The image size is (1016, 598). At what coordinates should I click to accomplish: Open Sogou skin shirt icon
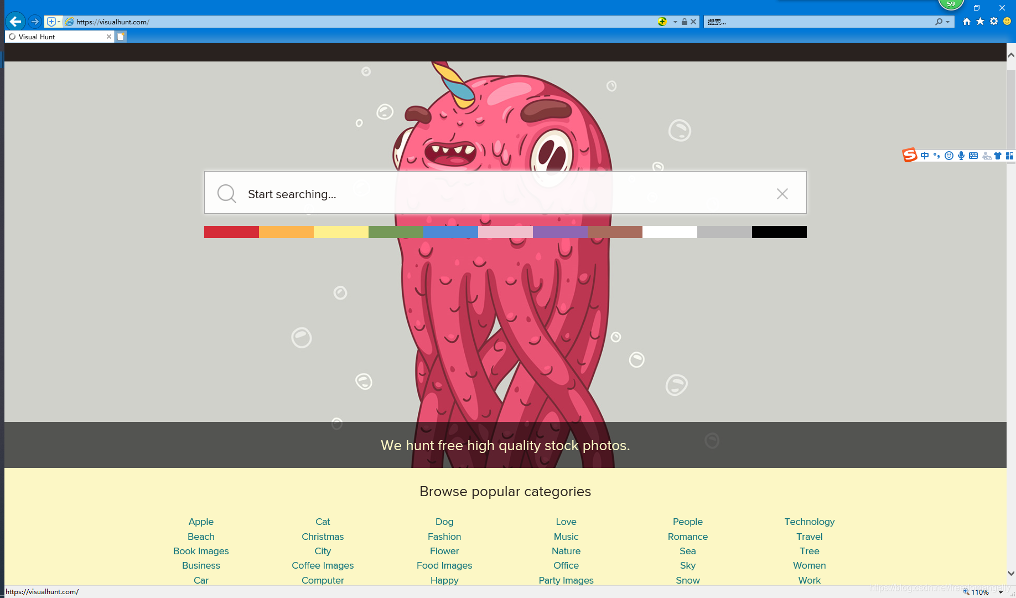[998, 156]
